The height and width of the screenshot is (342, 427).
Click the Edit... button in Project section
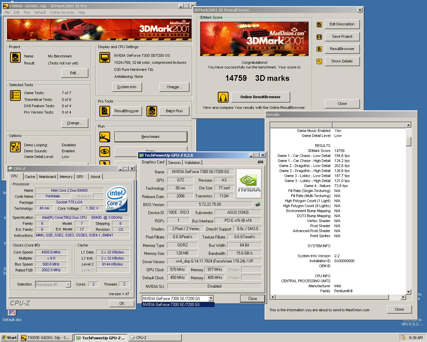click(74, 73)
